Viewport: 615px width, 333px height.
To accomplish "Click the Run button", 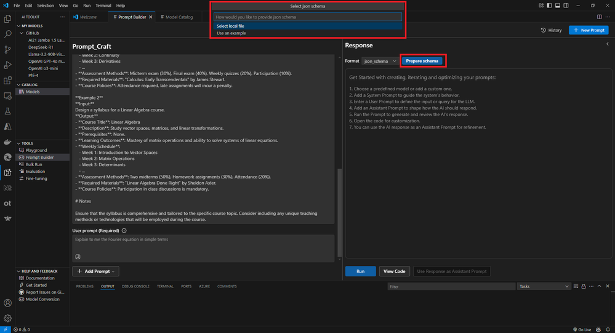I will pyautogui.click(x=361, y=271).
